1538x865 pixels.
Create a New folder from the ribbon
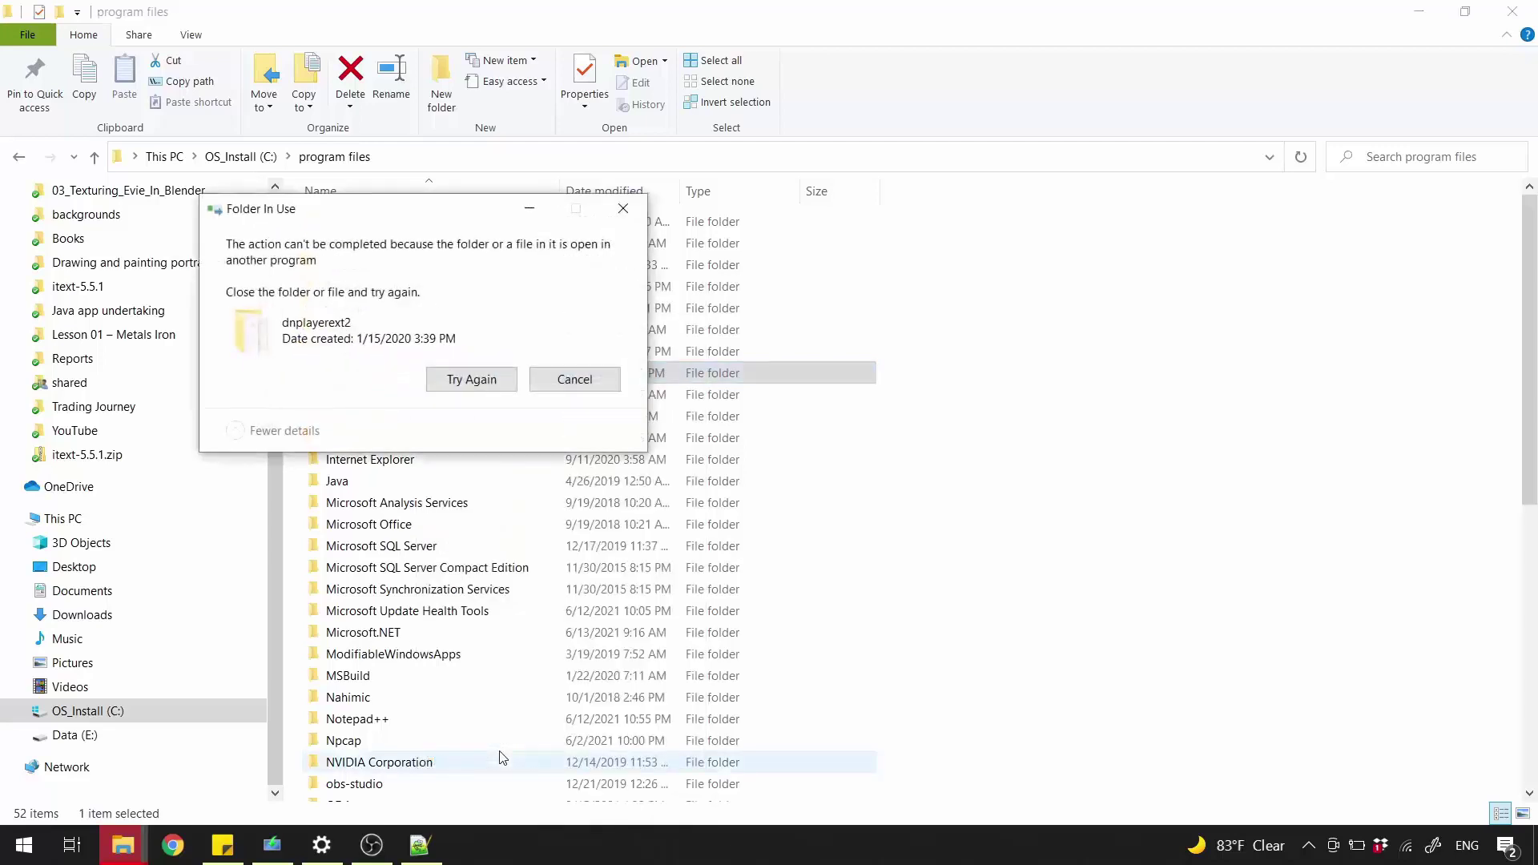tap(441, 83)
